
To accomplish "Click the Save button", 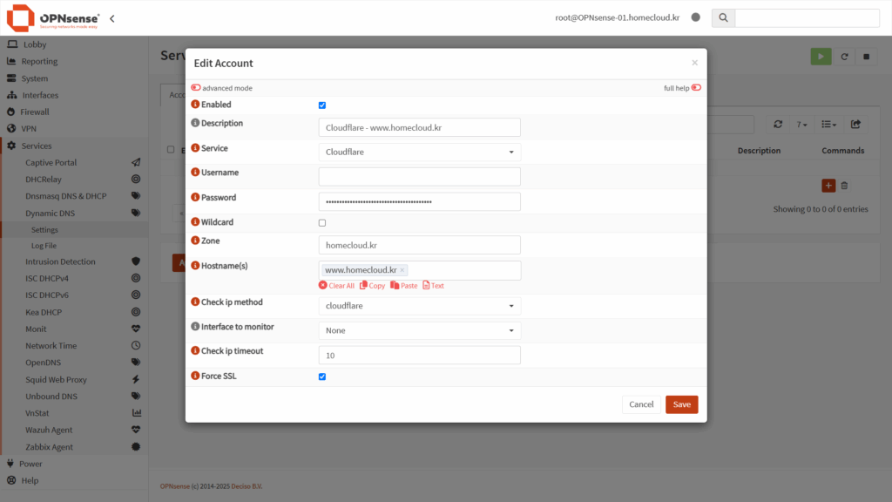I will click(681, 404).
